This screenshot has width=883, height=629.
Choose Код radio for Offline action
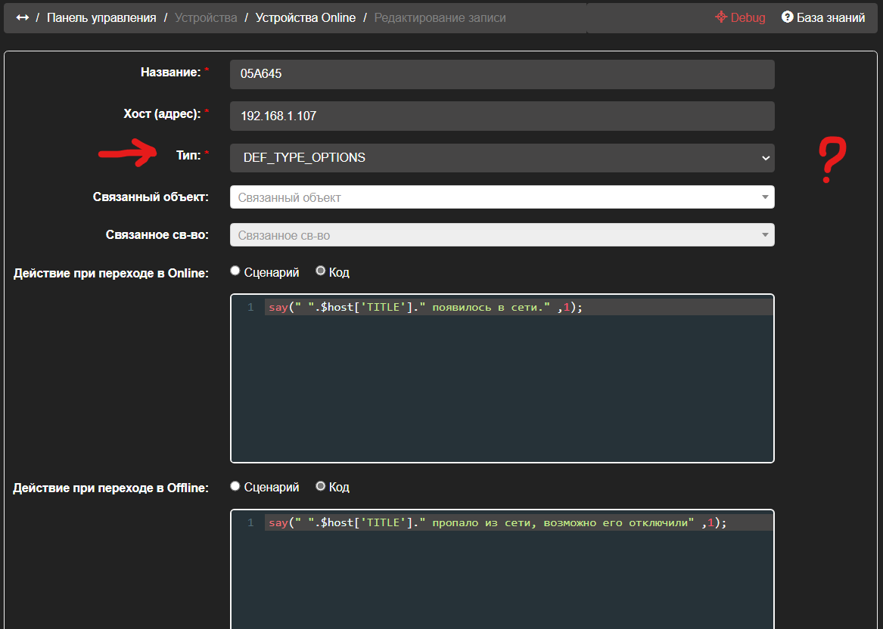coord(320,487)
